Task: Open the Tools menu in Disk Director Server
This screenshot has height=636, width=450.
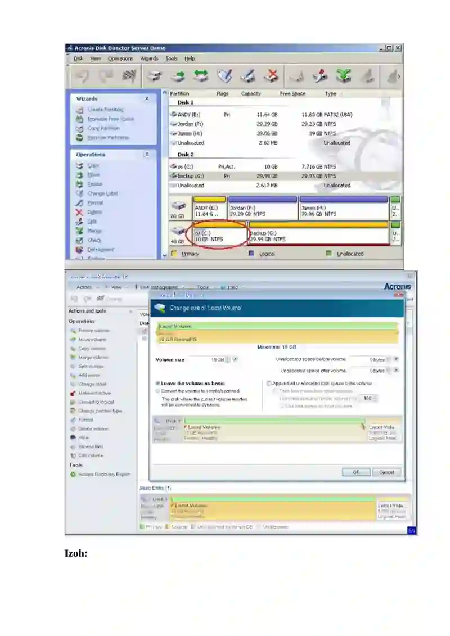Action: 172,58
